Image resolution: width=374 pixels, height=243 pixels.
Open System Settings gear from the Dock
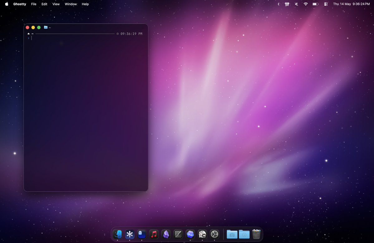point(214,234)
